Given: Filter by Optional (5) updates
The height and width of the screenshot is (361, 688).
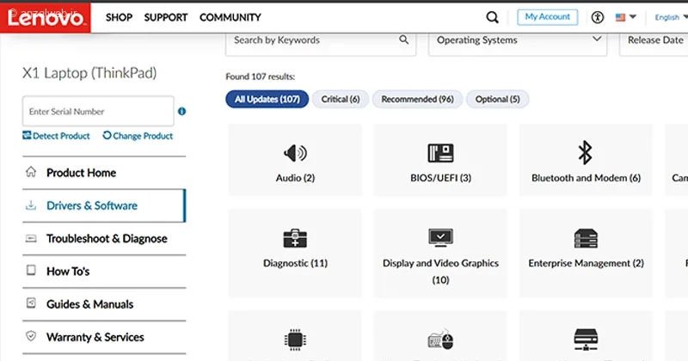Looking at the screenshot, I should tap(498, 99).
